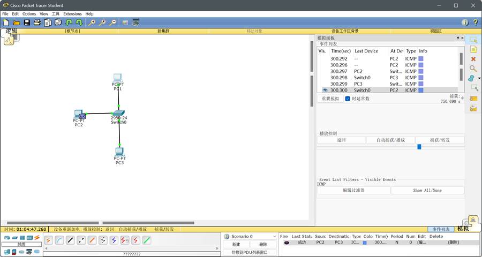Click the 重置模拟 button

(x=330, y=99)
